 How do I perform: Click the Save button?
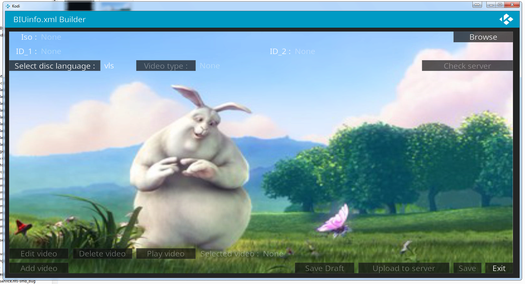coord(467,268)
